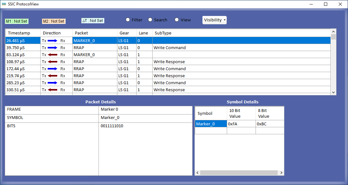Click the blue arrow in the 172.44 µS row
Viewport: 348px width, 185px height.
pyautogui.click(x=52, y=69)
